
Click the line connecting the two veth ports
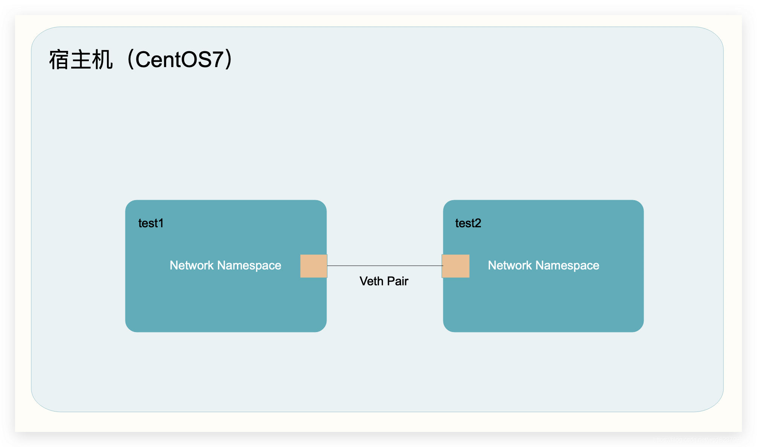385,266
